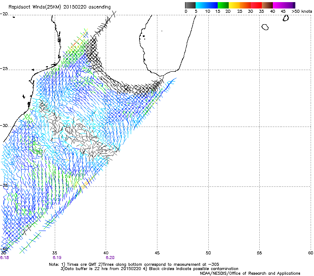Click the purple '6:19' time label
Screen dimensions: 314x276
click(57, 258)
